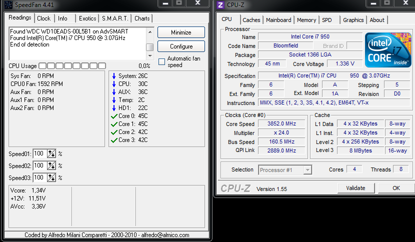This screenshot has width=415, height=242.
Task: Switch to the Mainboard tab in CPU-Z
Action: point(278,20)
